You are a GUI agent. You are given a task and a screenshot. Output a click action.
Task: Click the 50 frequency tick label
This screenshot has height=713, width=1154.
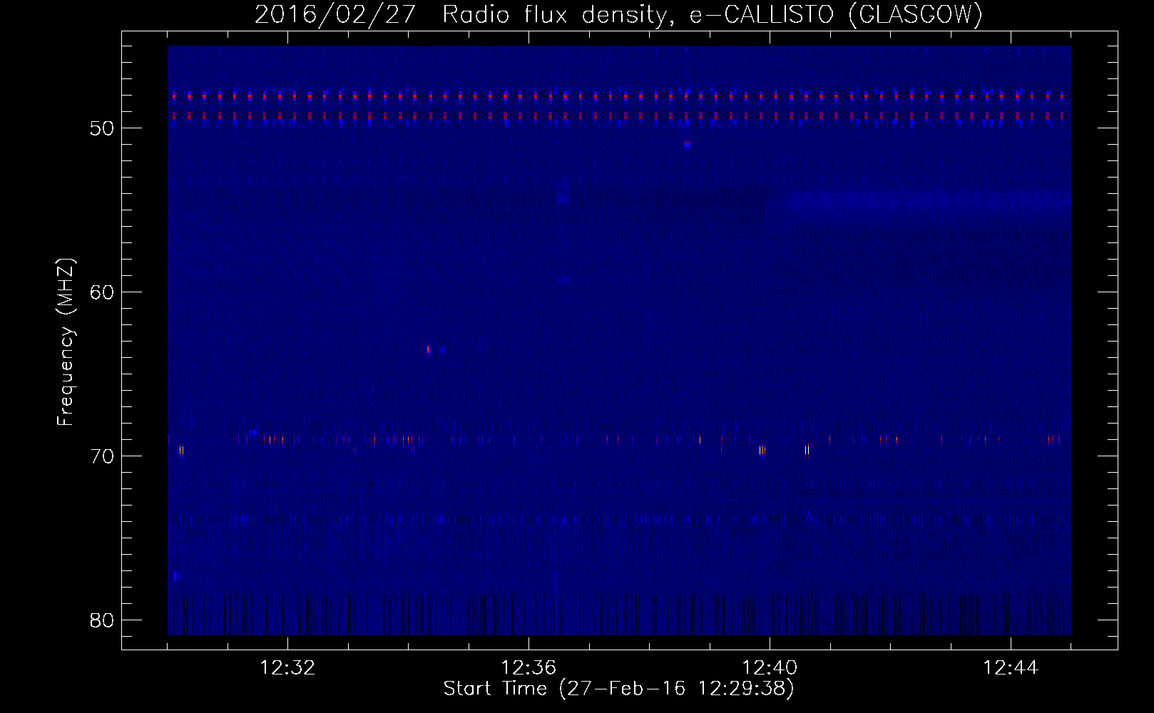[x=102, y=128]
